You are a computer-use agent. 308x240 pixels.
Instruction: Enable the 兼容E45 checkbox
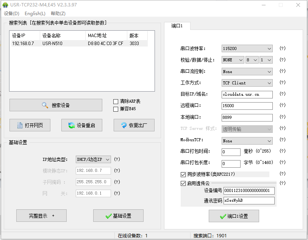[x=116, y=109]
